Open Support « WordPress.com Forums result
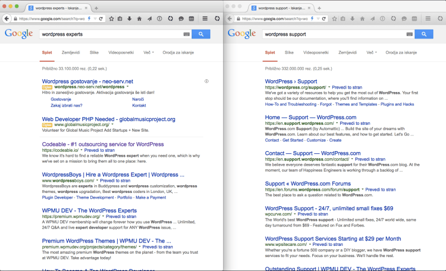Image resolution: width=446 pixels, height=271 pixels. click(x=308, y=183)
